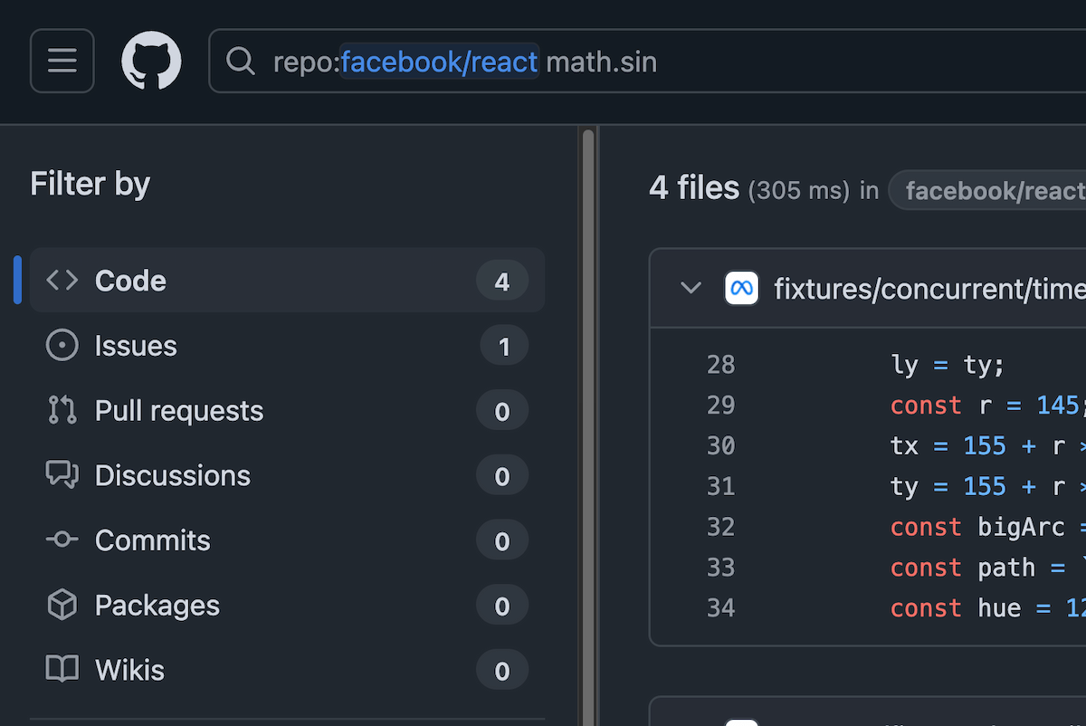This screenshot has height=726, width=1086.
Task: Click the Meta avatar icon on first result
Action: coord(741,289)
